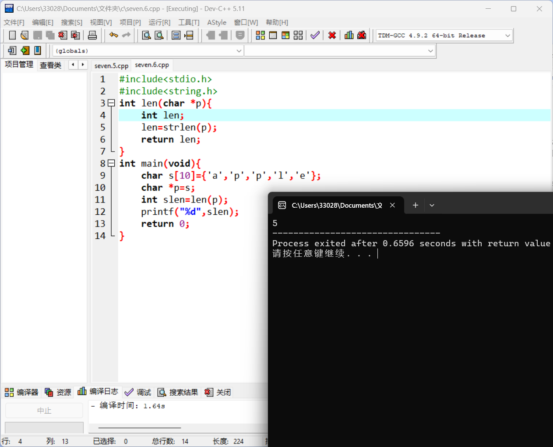Click the Delete Profiling Information icon

[x=362, y=35]
